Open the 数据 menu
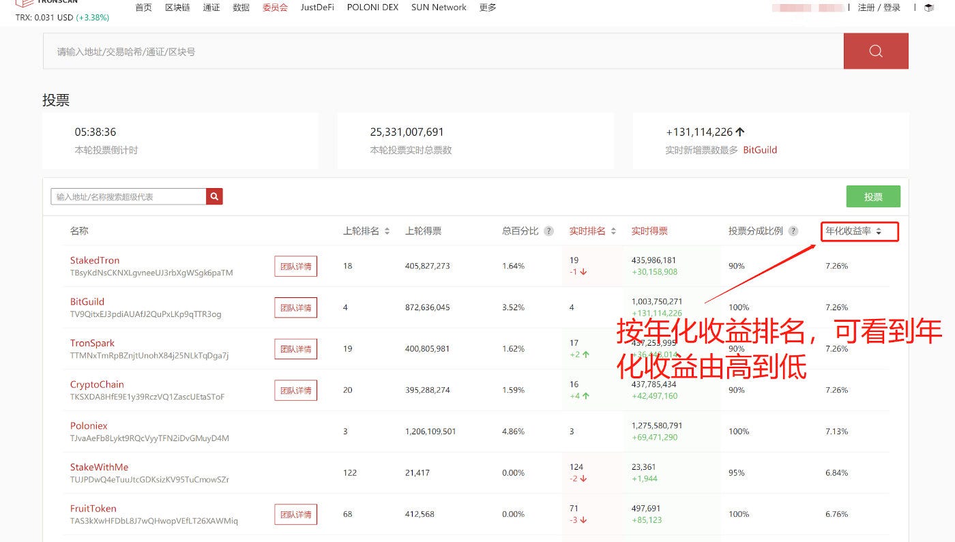 click(x=241, y=7)
